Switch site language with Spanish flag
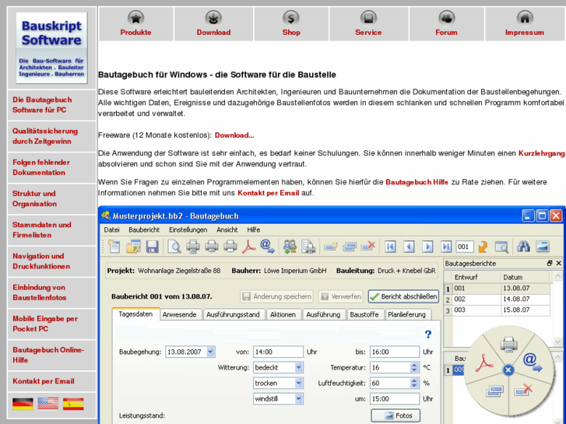 tap(73, 404)
